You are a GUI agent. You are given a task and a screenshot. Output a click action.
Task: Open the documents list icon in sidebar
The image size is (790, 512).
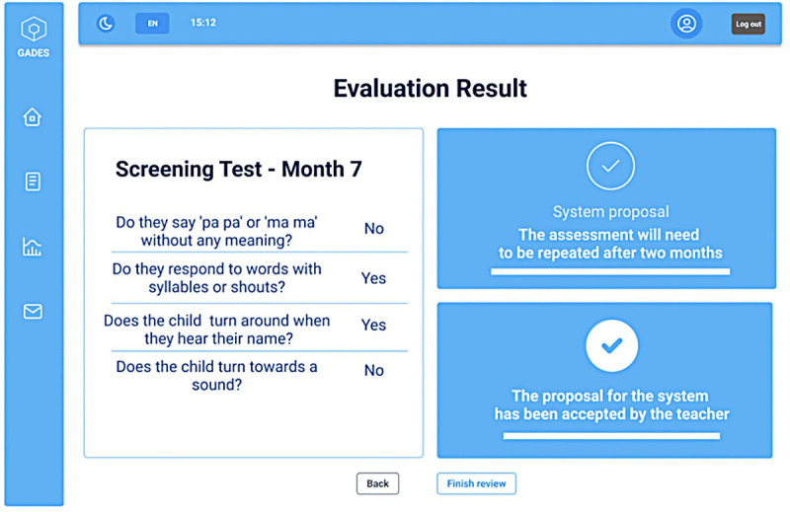coord(33,182)
